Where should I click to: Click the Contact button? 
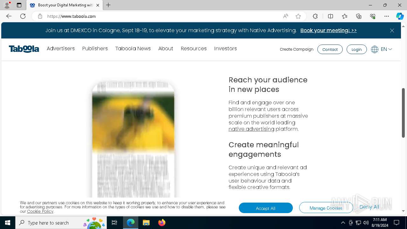[x=330, y=49]
